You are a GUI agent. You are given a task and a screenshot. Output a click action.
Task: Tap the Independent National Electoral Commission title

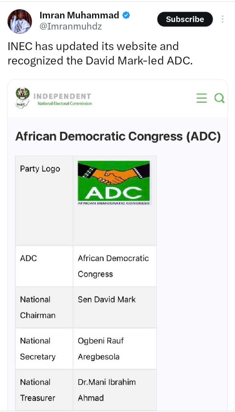(63, 99)
